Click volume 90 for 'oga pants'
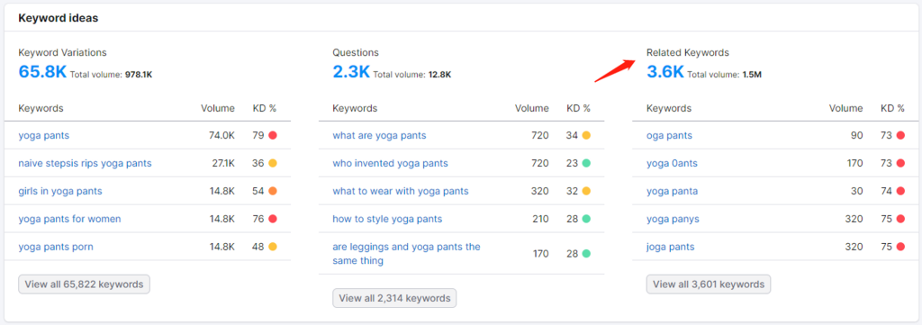 click(857, 135)
